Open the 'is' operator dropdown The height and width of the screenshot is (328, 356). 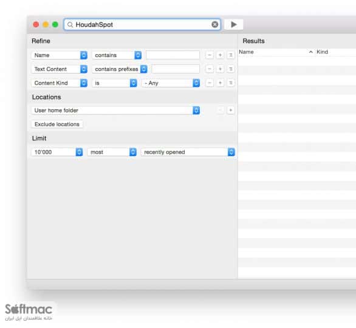pos(114,83)
